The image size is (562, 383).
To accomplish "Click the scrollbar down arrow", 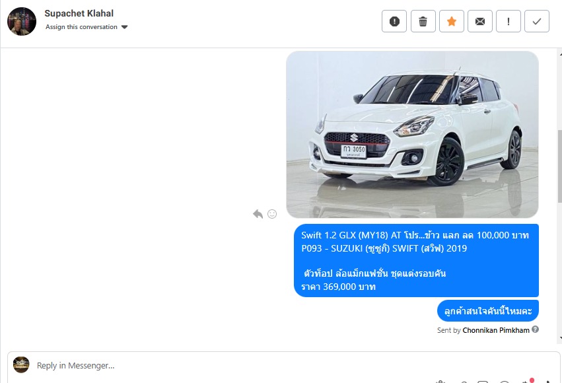I will point(560,337).
